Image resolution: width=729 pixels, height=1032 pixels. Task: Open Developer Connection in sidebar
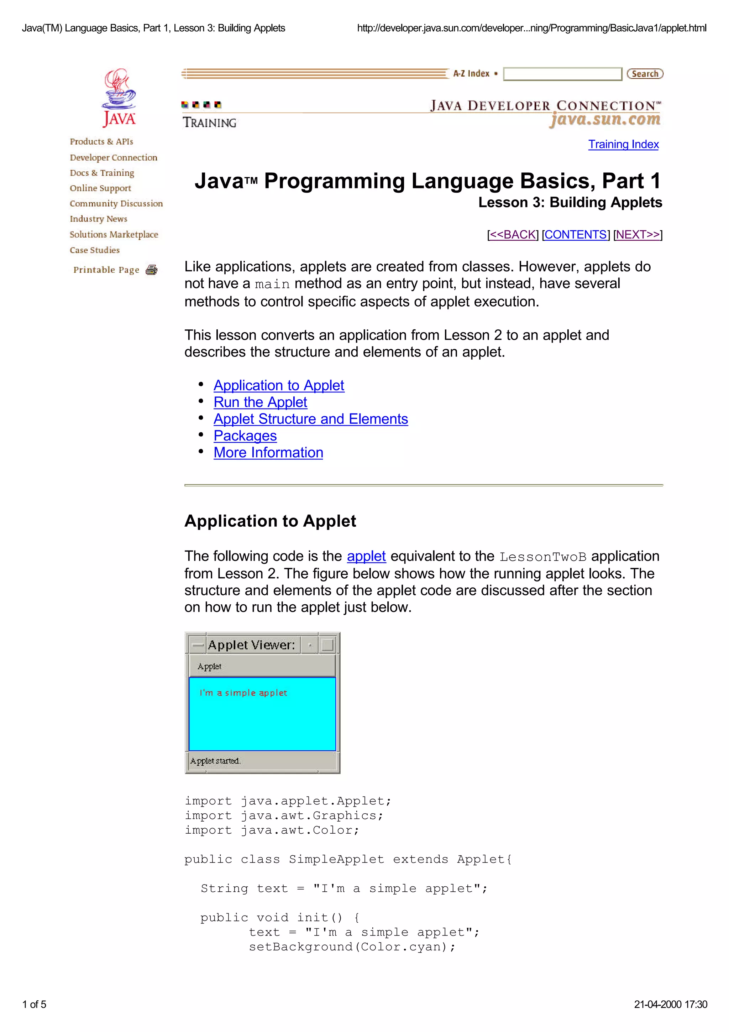pos(114,157)
